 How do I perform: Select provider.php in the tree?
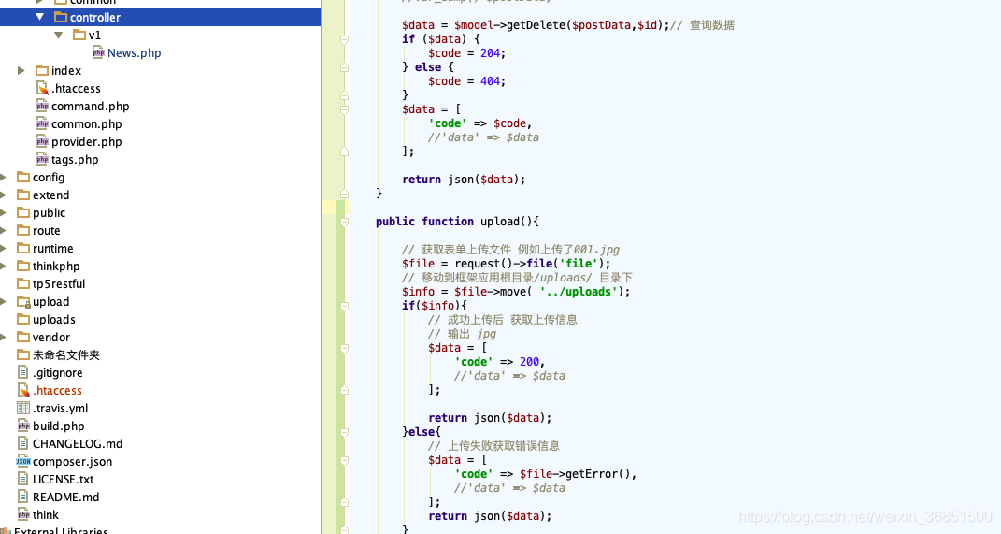86,142
